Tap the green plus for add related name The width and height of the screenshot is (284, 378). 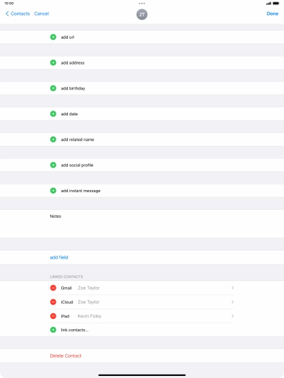[x=53, y=139]
